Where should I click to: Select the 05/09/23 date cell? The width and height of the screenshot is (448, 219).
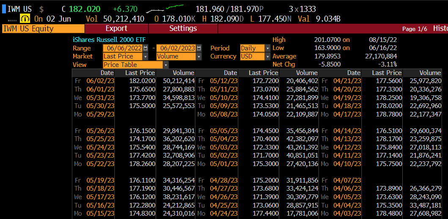click(223, 106)
